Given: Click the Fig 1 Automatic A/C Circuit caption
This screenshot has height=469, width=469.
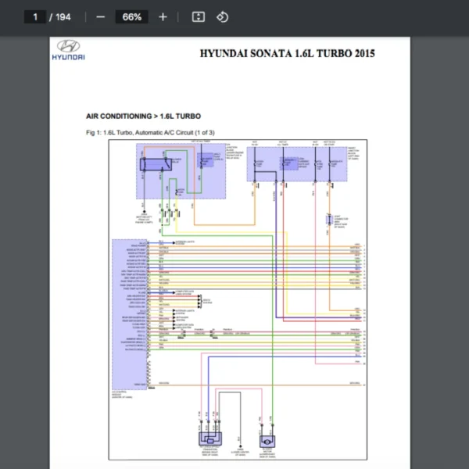Looking at the screenshot, I should click(150, 132).
